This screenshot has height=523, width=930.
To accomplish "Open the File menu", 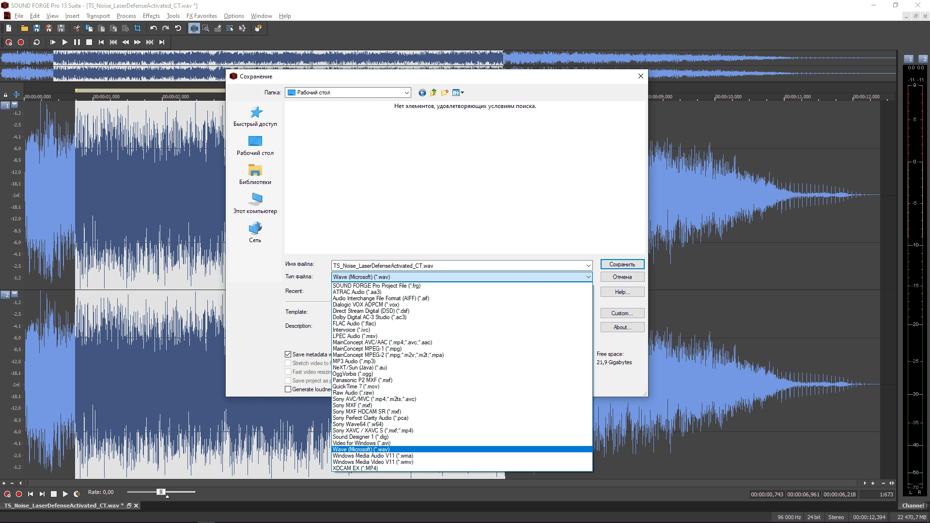I will click(19, 16).
